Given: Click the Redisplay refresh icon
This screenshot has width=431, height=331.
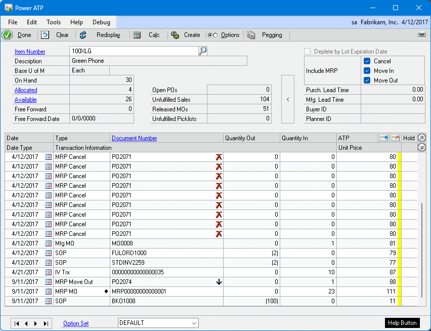Looking at the screenshot, I should (x=83, y=35).
